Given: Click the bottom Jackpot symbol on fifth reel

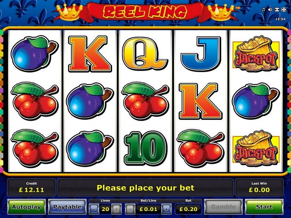Looking at the screenshot, I should (256, 148).
